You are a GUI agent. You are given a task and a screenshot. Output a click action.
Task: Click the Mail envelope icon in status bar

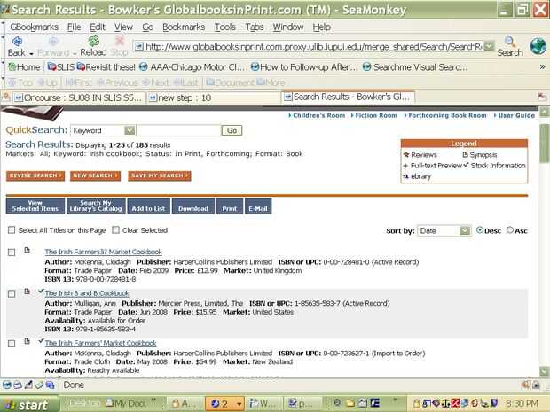tap(18, 385)
